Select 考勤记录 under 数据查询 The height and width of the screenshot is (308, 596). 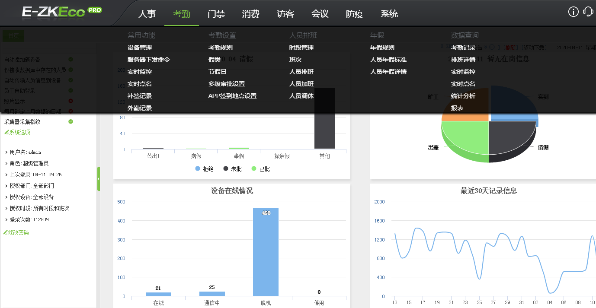pyautogui.click(x=463, y=48)
